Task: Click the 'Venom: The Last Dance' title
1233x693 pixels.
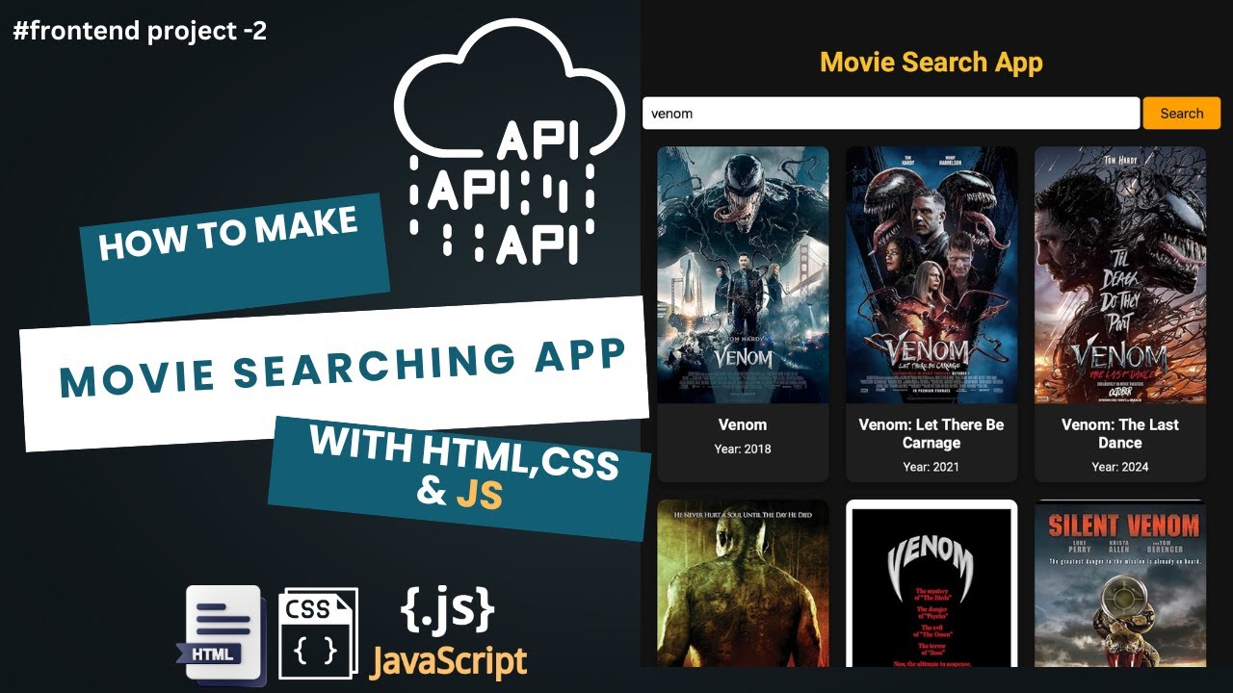Action: click(1120, 434)
